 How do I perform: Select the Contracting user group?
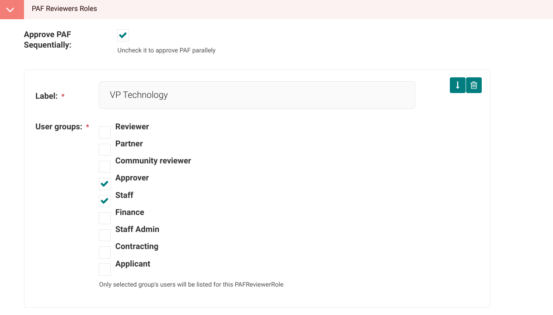(x=104, y=252)
